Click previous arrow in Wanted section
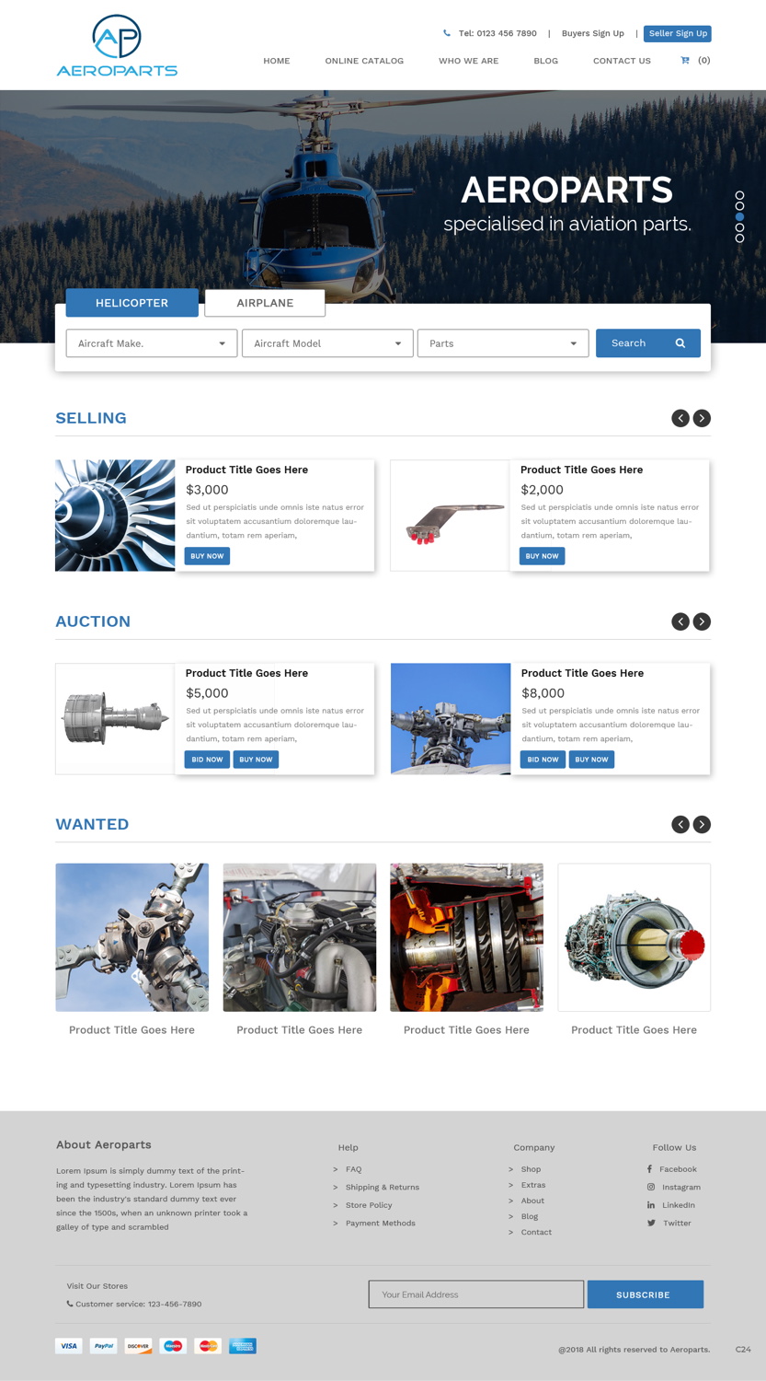Screen dimensions: 766x1381 pyautogui.click(x=680, y=824)
